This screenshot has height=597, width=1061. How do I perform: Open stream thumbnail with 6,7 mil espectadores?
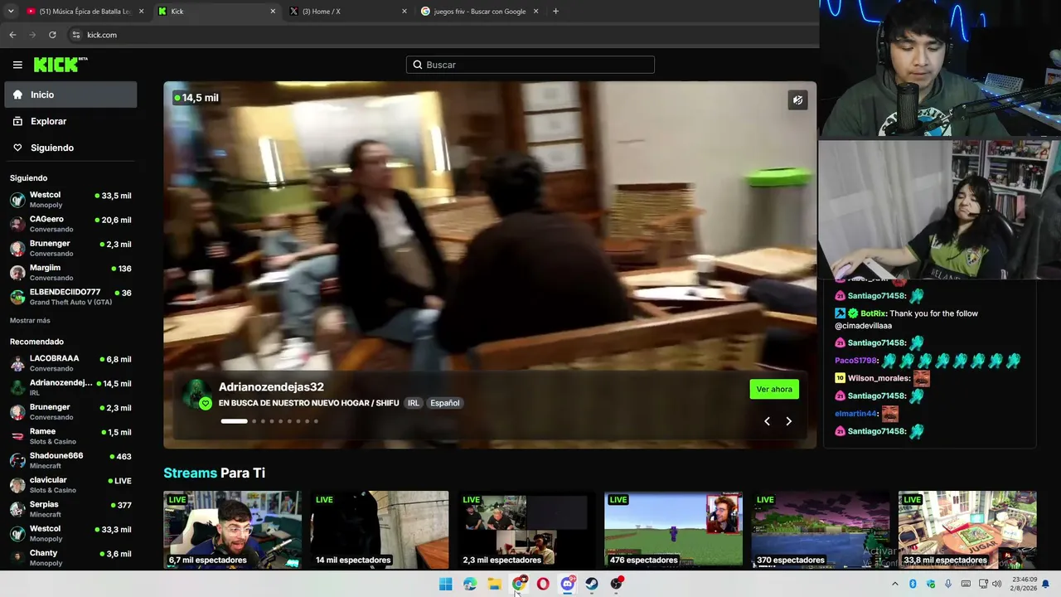[x=232, y=529]
